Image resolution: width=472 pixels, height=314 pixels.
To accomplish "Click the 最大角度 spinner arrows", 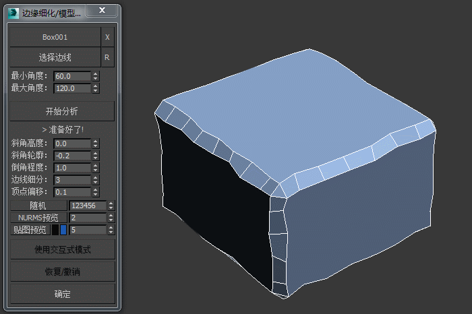I will 96,88.
